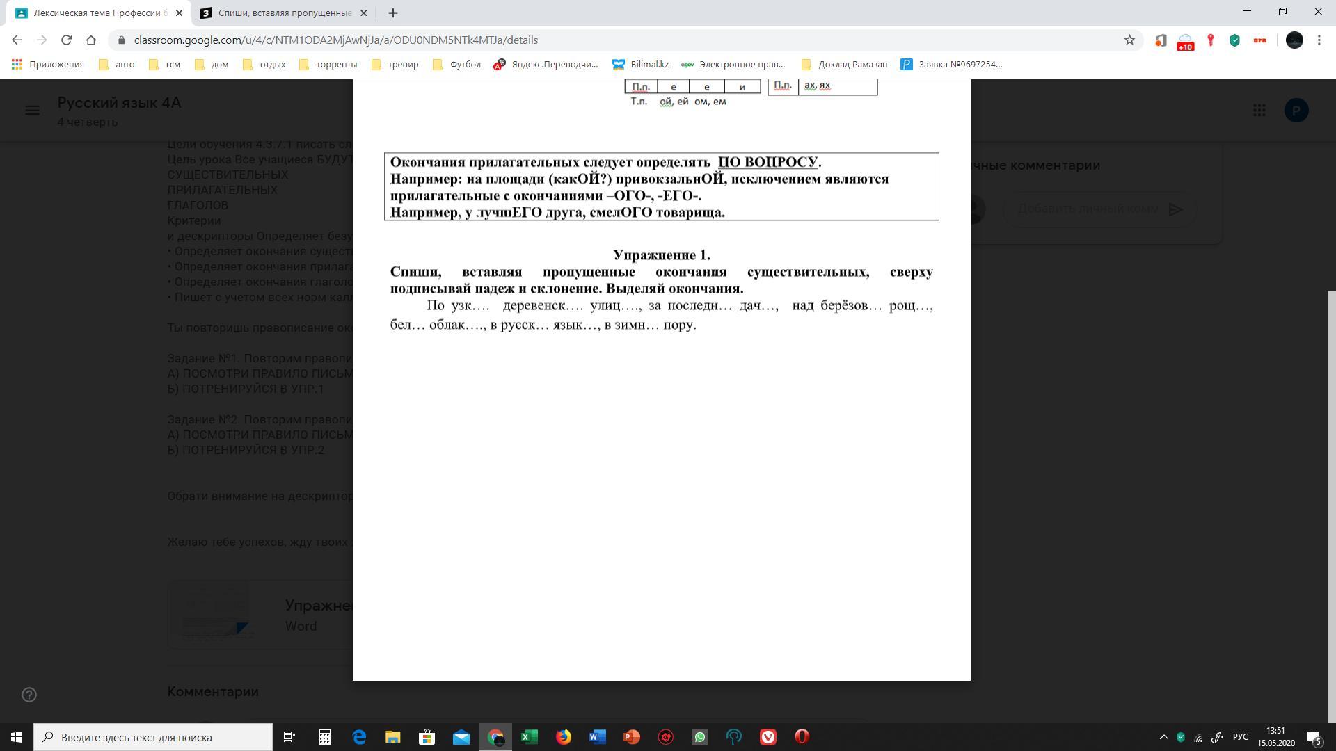Bookmark this page with the star icon
The image size is (1336, 751).
[1129, 40]
